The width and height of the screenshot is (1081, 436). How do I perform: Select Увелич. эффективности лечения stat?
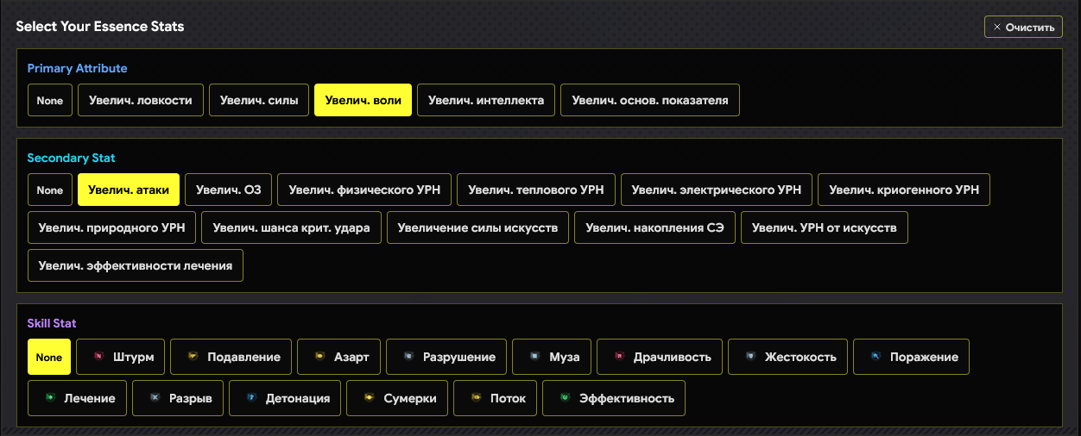[x=136, y=265]
